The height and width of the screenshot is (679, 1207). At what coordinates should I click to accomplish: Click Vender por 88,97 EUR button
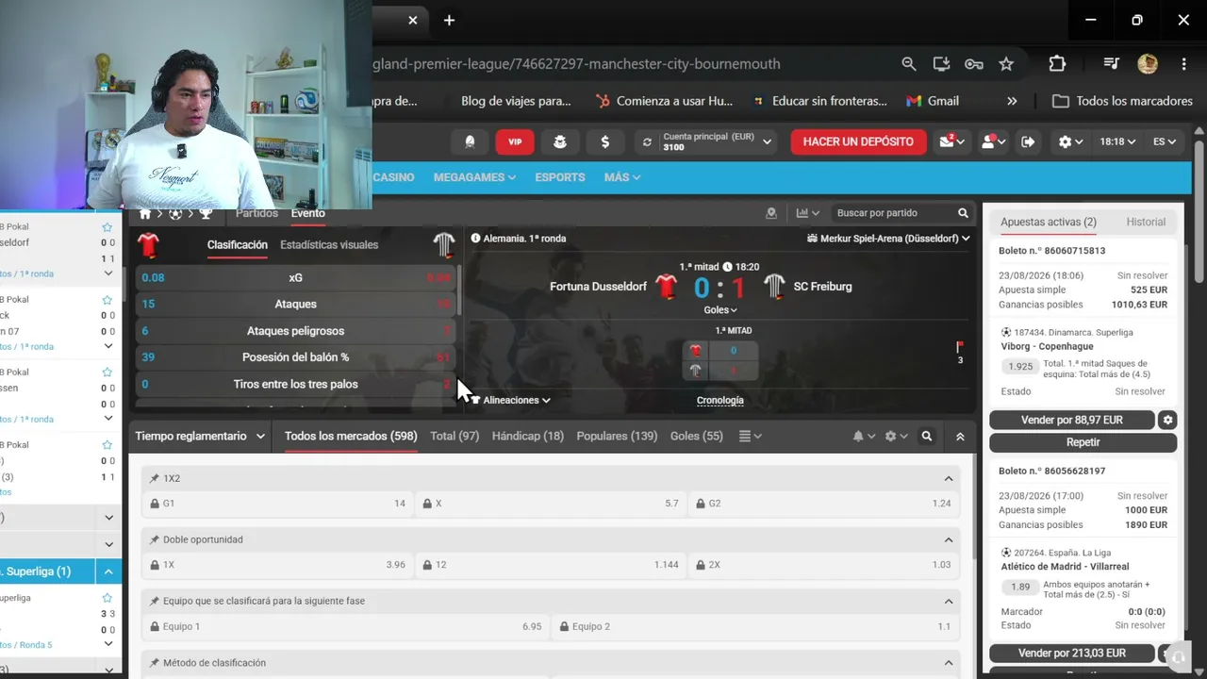coord(1072,420)
